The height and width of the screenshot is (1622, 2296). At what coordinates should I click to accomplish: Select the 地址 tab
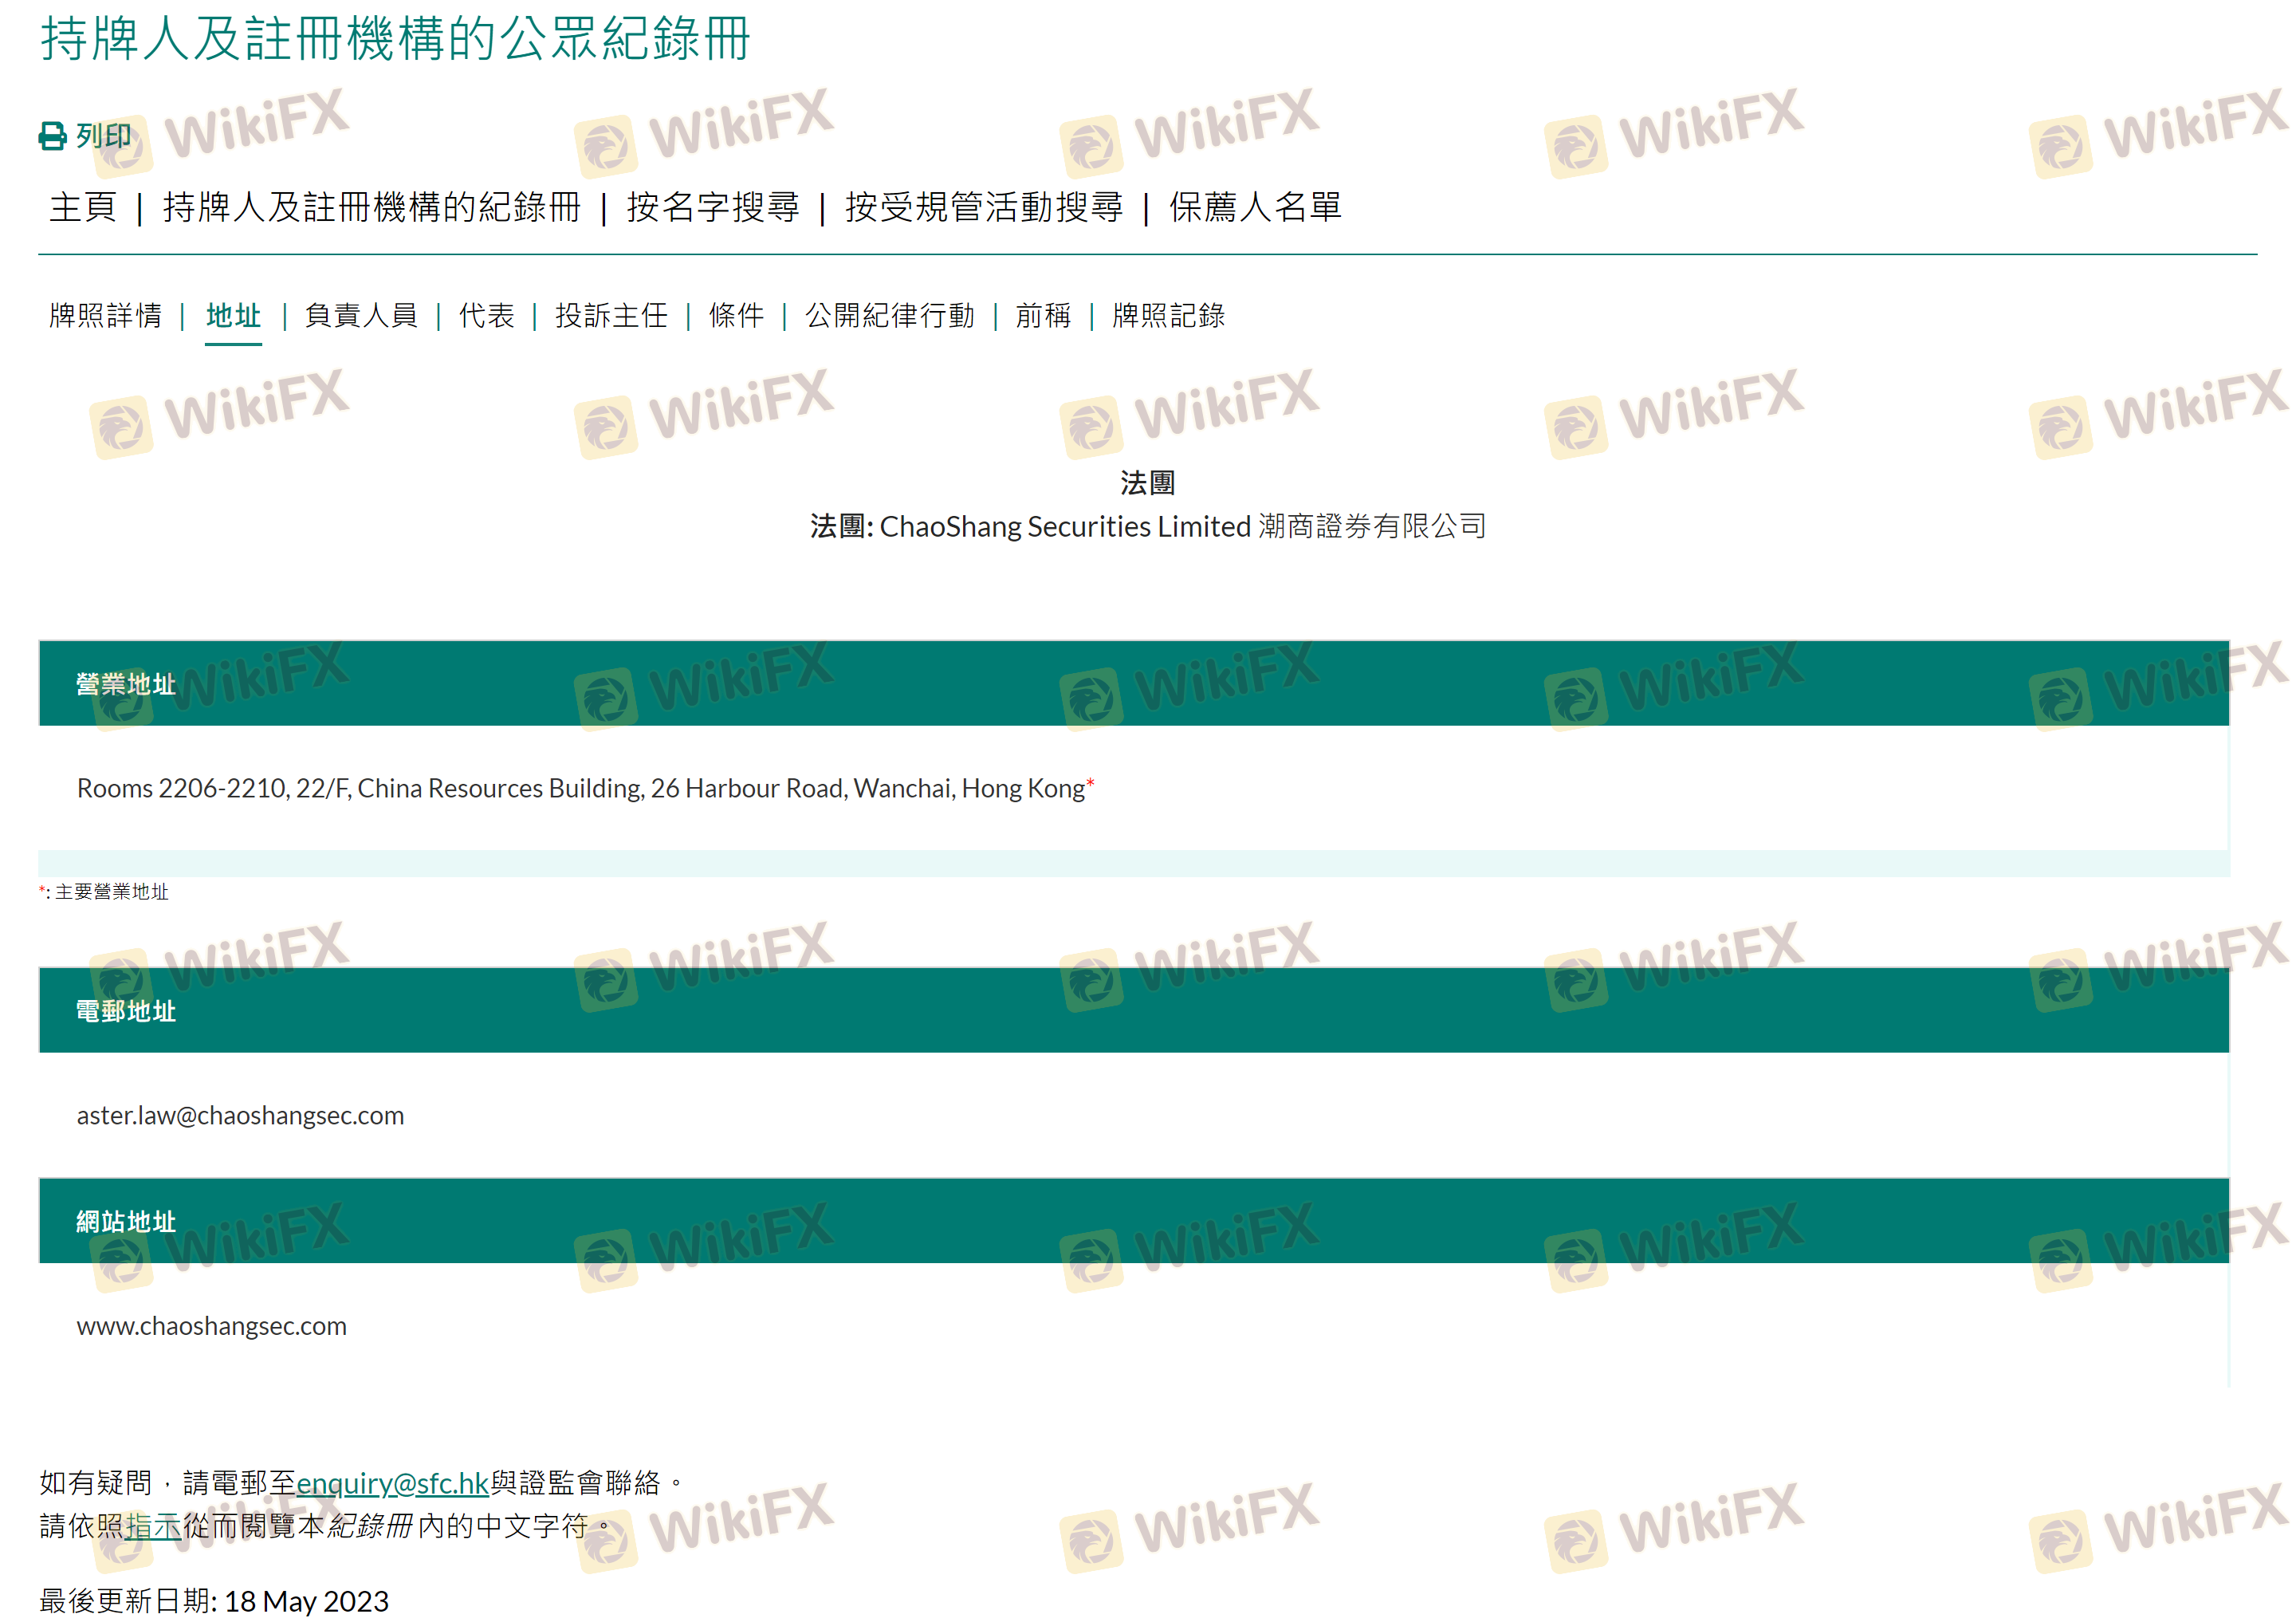233,316
